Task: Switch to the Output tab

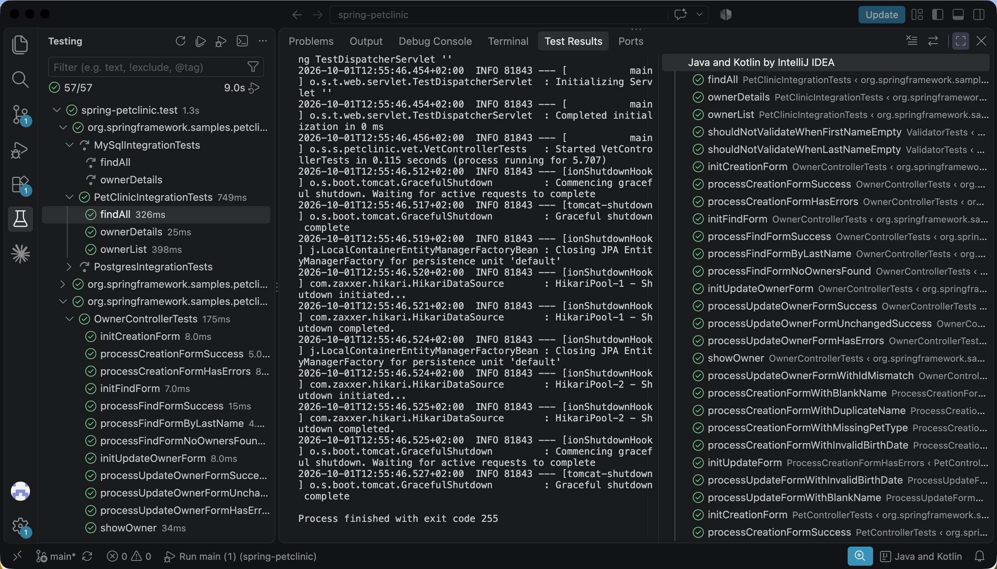Action: [x=366, y=41]
